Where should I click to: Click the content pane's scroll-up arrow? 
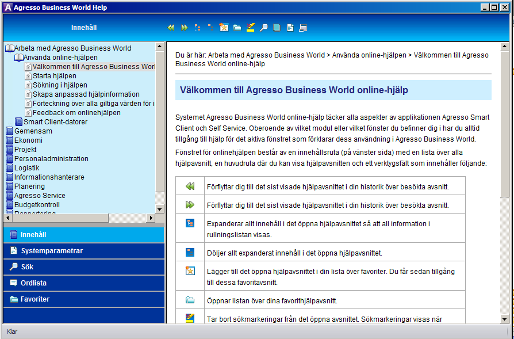tap(505, 47)
